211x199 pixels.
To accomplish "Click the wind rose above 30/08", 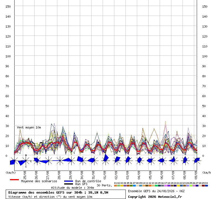I will coord(83,161).
